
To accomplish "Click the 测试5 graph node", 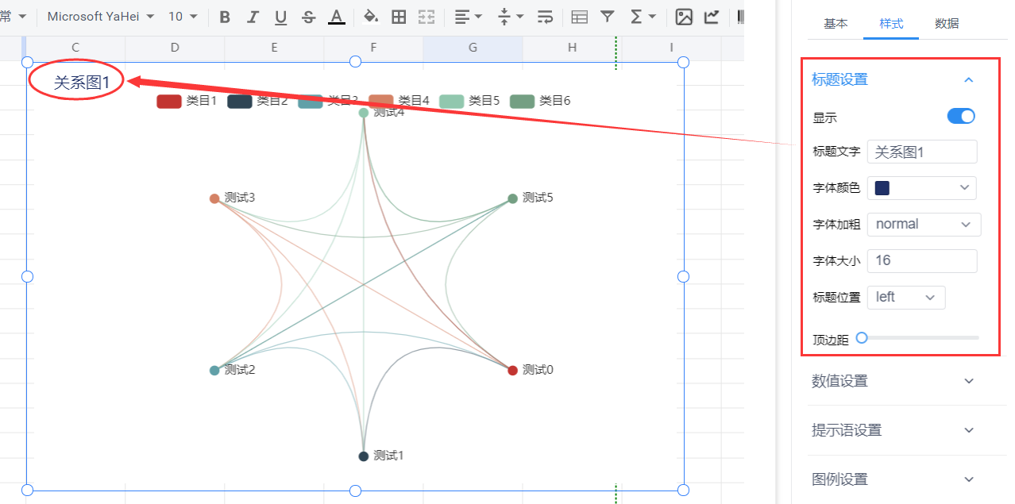I will point(513,198).
